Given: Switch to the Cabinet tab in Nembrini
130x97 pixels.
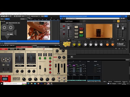Looking at the screenshot, I should [4, 49].
